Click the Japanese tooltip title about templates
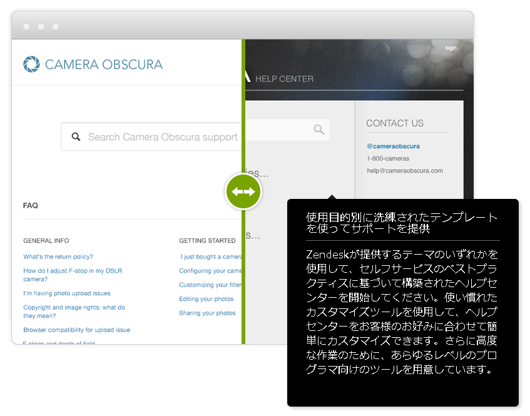Viewport: 530px width, 416px height. pyautogui.click(x=402, y=223)
